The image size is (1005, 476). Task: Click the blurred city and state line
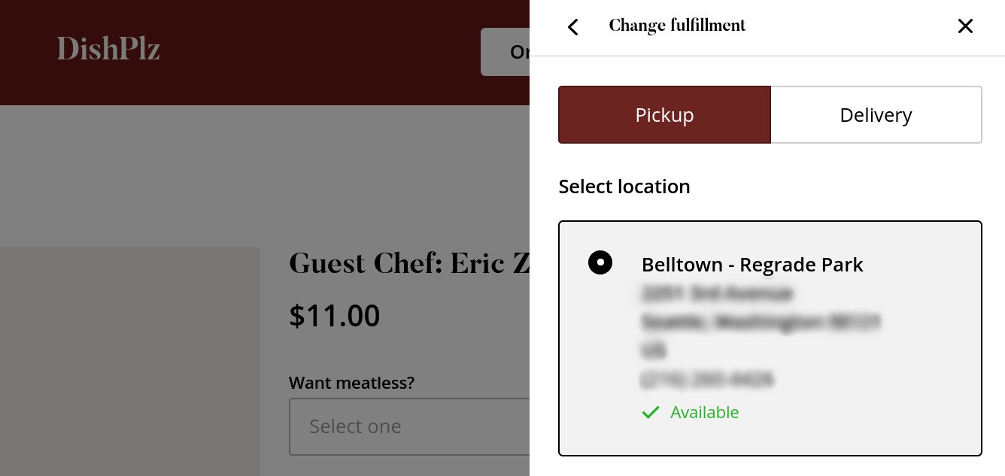point(760,322)
